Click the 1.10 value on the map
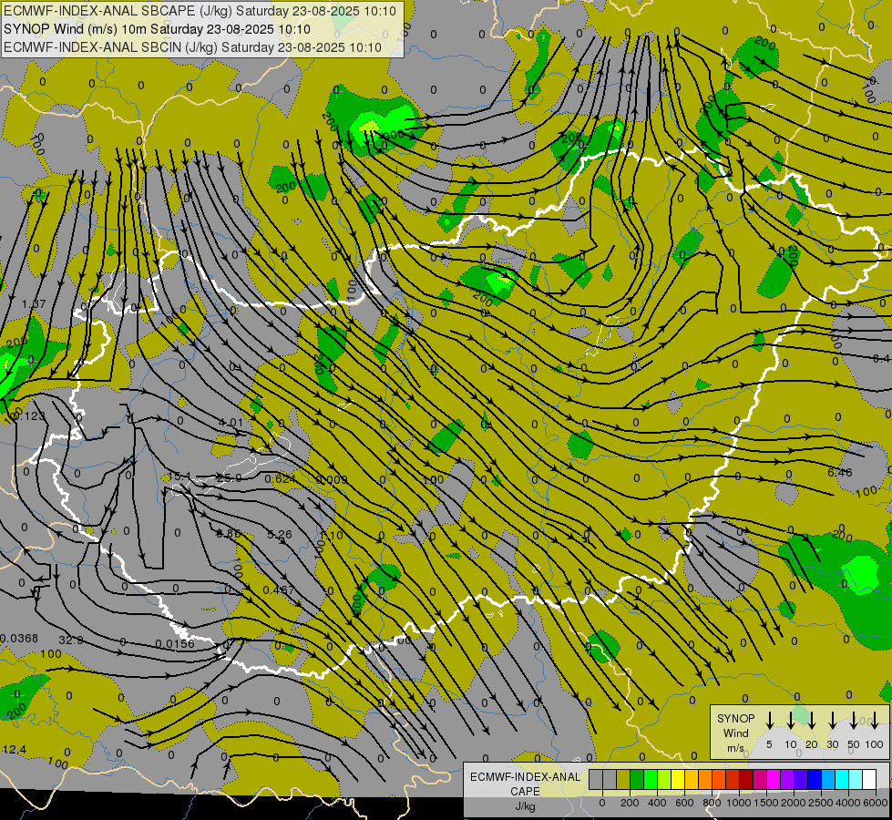 click(x=331, y=536)
